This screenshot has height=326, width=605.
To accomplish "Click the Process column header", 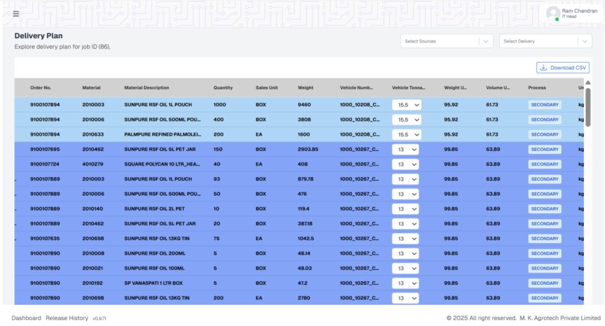I will [536, 87].
